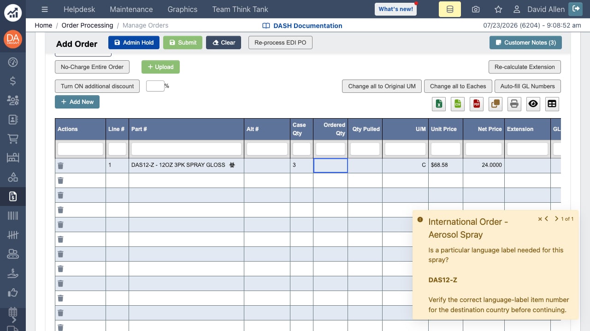Screen dimensions: 590x331
Task: Export the grid to CSV
Action: click(x=458, y=104)
